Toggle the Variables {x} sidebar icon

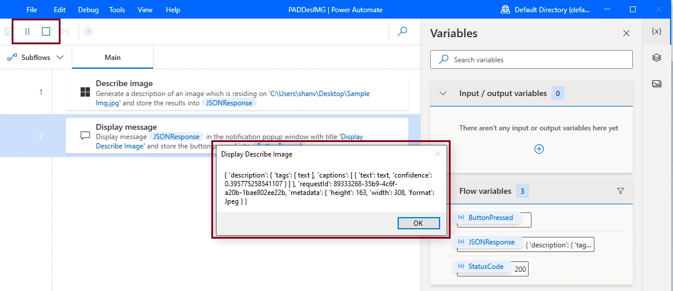656,31
